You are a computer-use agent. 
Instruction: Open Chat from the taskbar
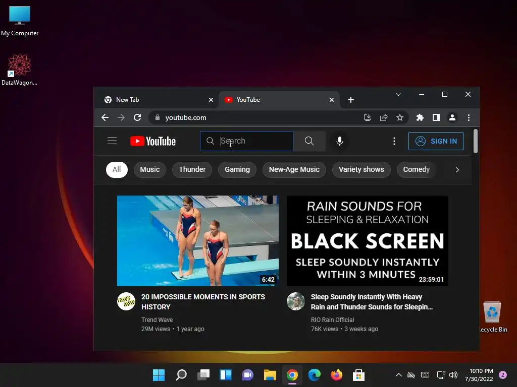click(247, 375)
